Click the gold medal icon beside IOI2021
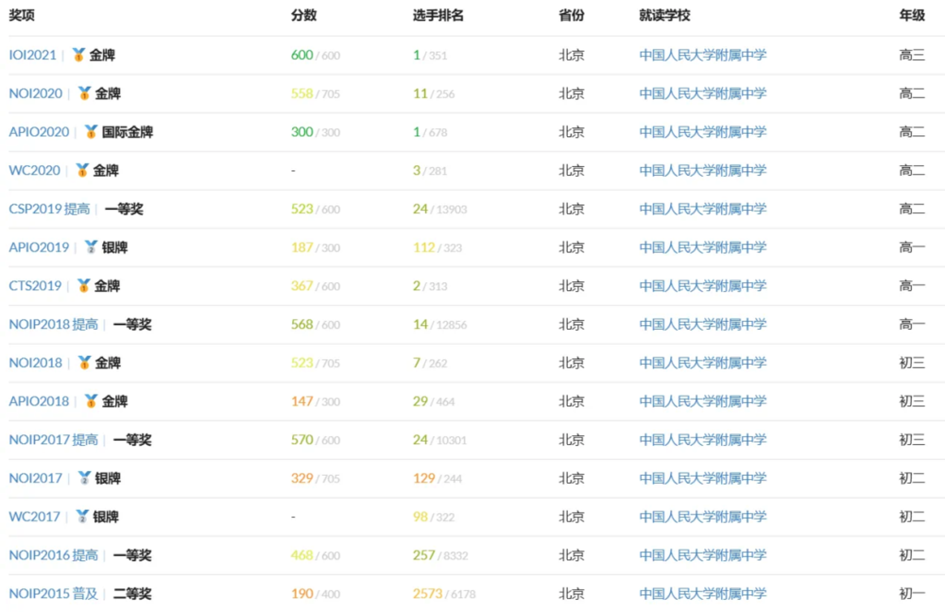Image resolution: width=945 pixels, height=612 pixels. coord(78,56)
